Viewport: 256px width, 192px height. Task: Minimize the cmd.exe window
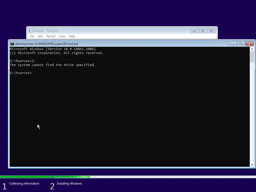point(232,44)
